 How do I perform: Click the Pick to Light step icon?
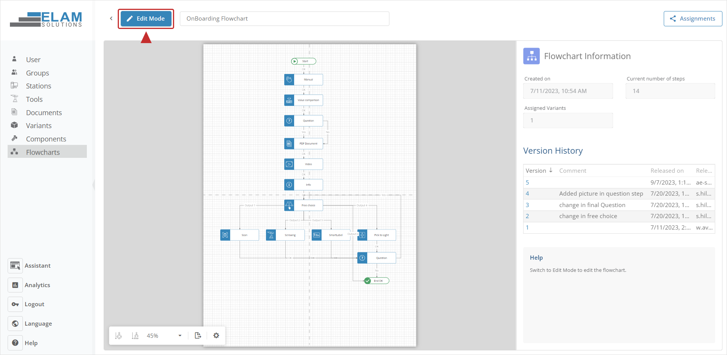[x=362, y=235]
